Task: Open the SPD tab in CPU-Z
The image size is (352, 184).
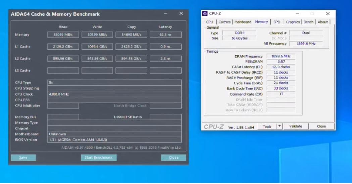Action: click(x=276, y=22)
